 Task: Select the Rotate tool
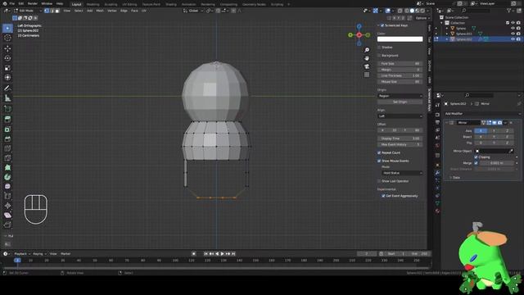(7, 58)
